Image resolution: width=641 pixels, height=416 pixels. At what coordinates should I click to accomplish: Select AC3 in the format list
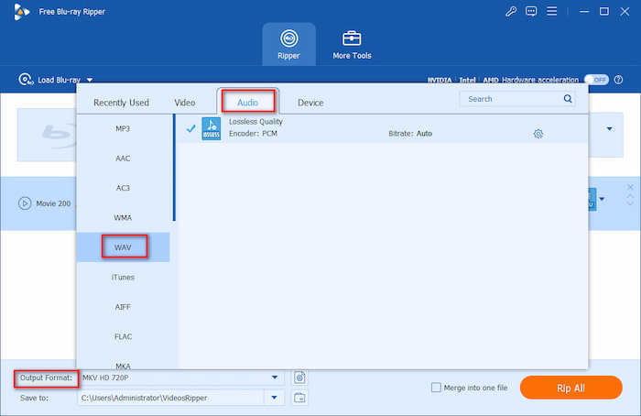point(123,188)
